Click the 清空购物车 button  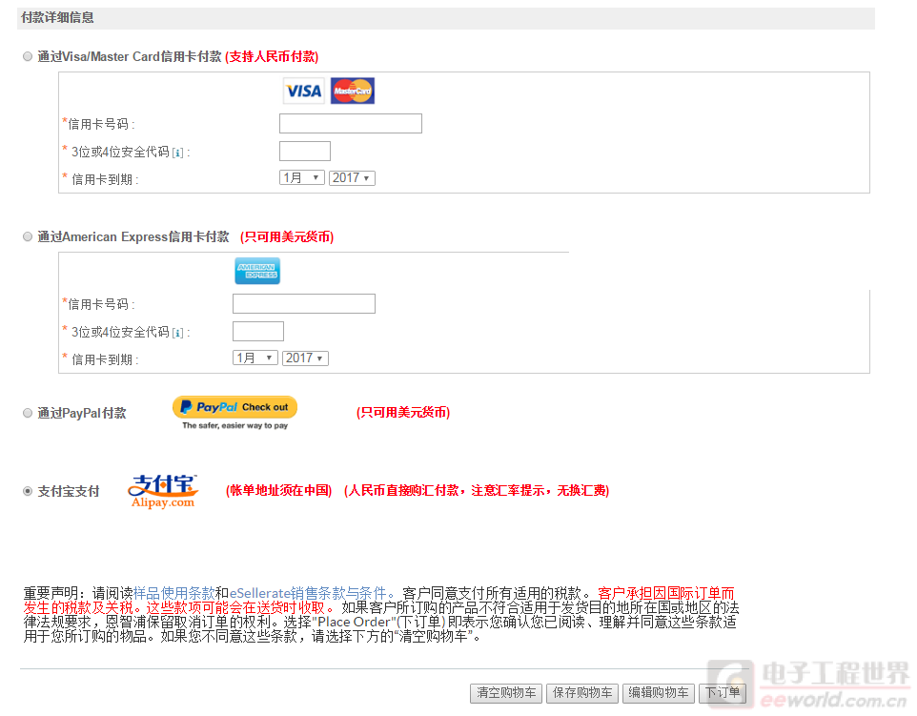(x=506, y=693)
